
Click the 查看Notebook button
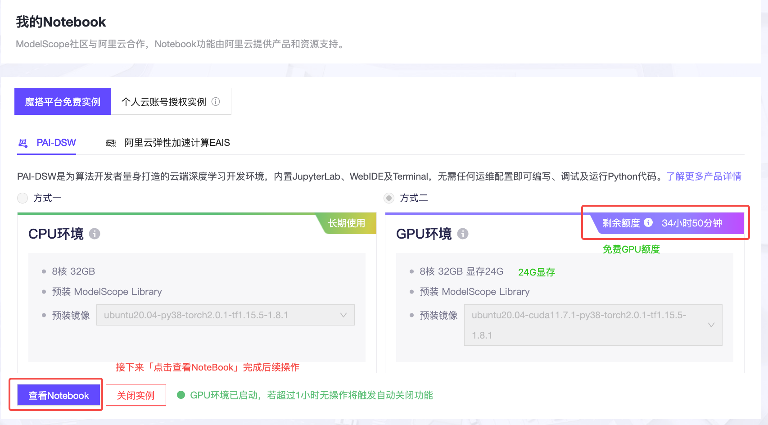pos(59,395)
